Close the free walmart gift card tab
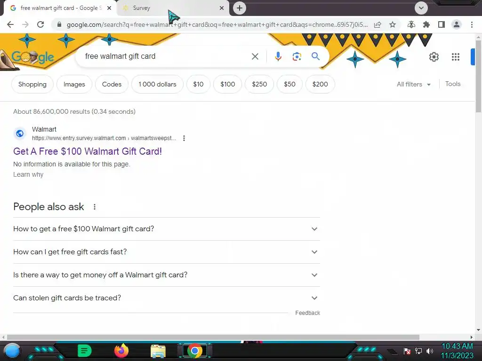Screen dimensions: 482x361 [x=109, y=8]
